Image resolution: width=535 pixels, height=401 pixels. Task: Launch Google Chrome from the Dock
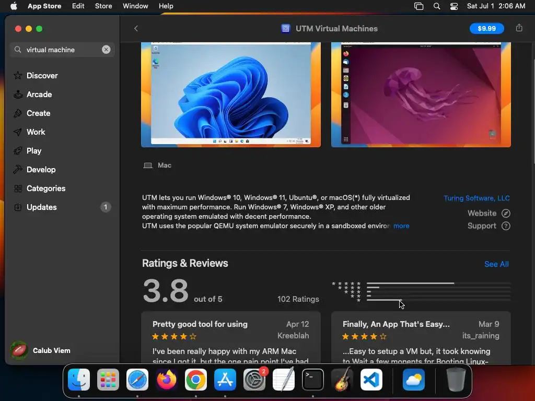click(196, 380)
